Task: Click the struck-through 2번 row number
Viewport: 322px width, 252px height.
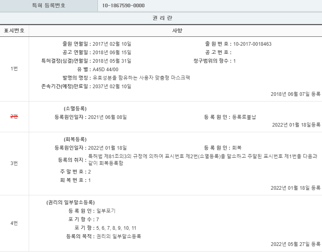Action: pos(14,116)
